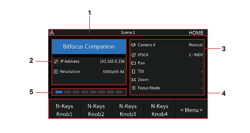Click the Zoom icon
The image size is (250, 133).
[x=133, y=80]
